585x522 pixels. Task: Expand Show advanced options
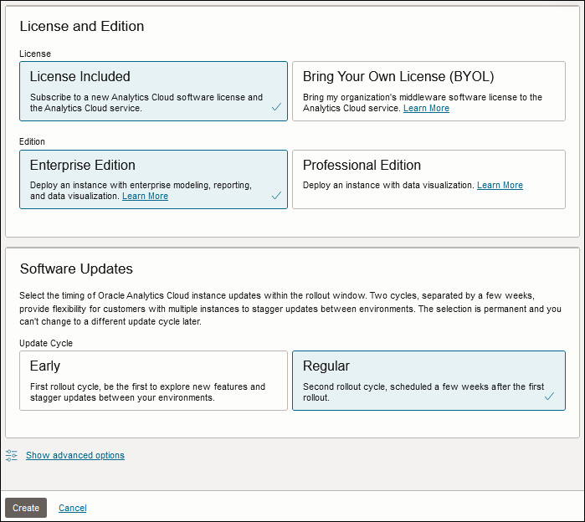pyautogui.click(x=75, y=455)
